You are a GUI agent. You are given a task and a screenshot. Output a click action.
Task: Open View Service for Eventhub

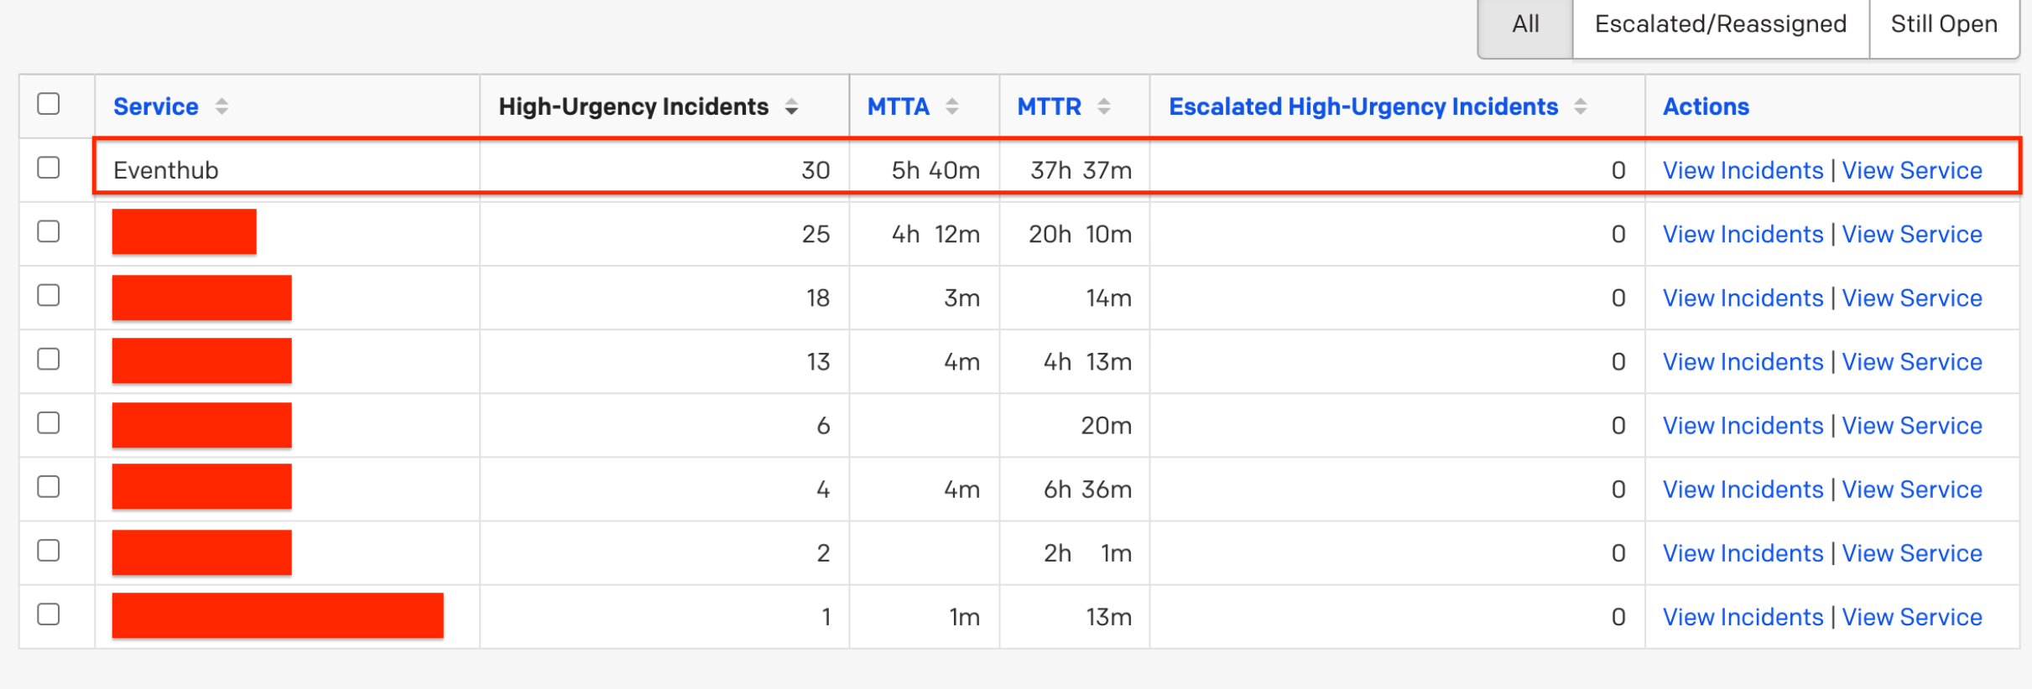(1911, 170)
